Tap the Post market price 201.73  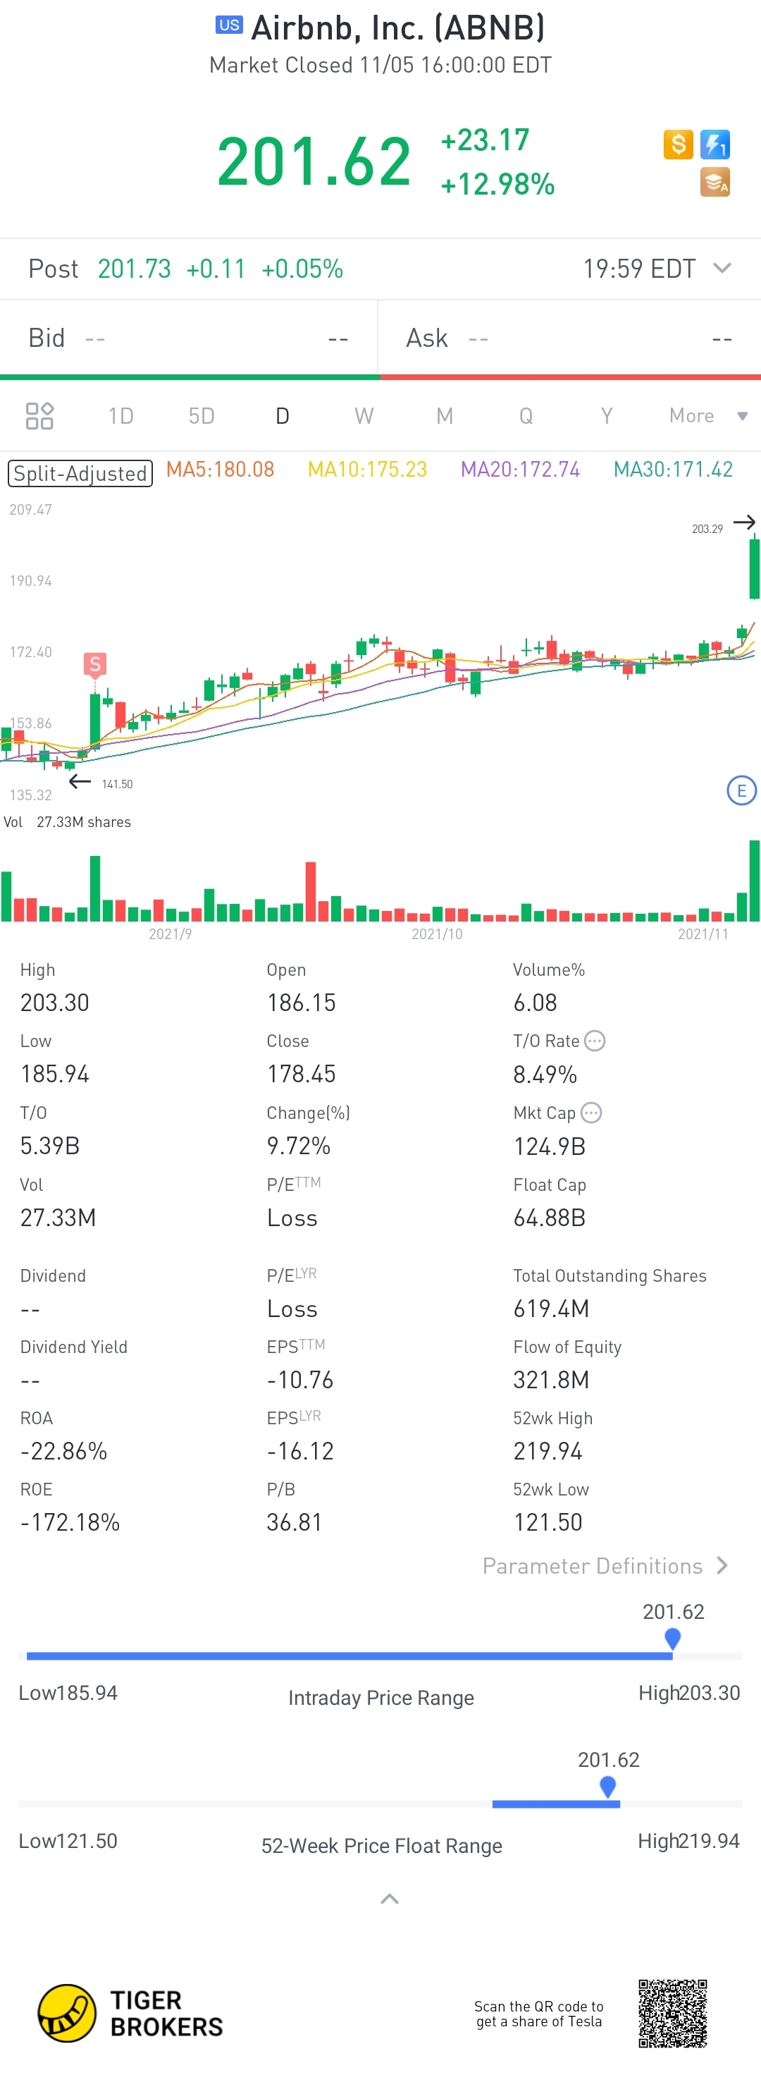(135, 268)
